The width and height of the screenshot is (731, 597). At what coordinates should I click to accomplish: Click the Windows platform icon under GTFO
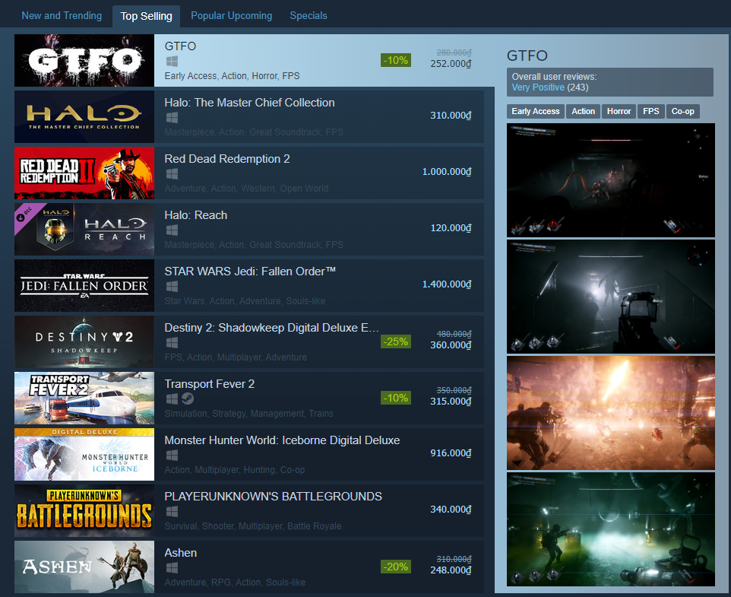click(172, 61)
